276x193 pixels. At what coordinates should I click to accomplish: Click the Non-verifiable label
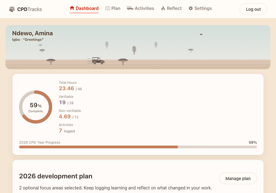pos(70,111)
